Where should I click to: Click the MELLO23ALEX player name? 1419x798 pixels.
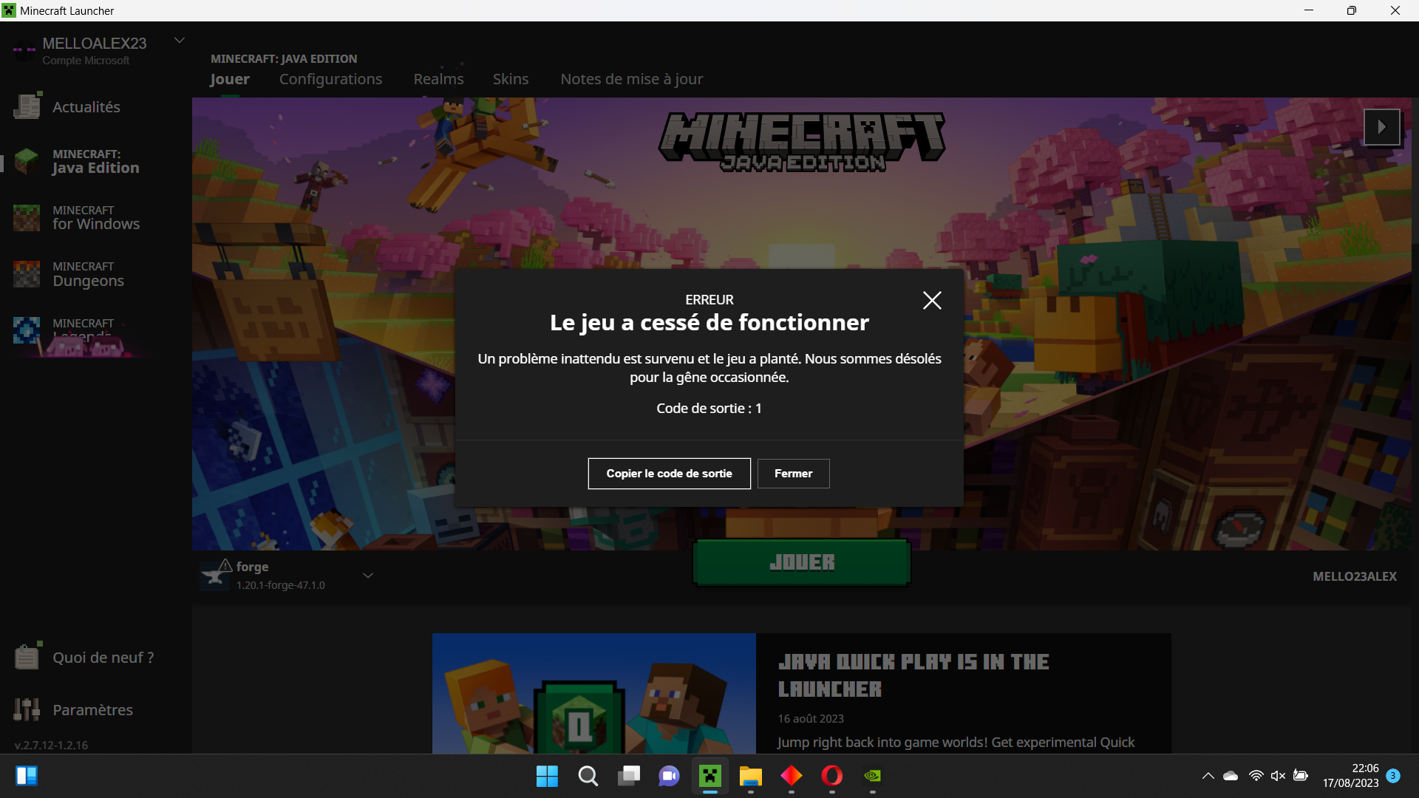[1355, 576]
